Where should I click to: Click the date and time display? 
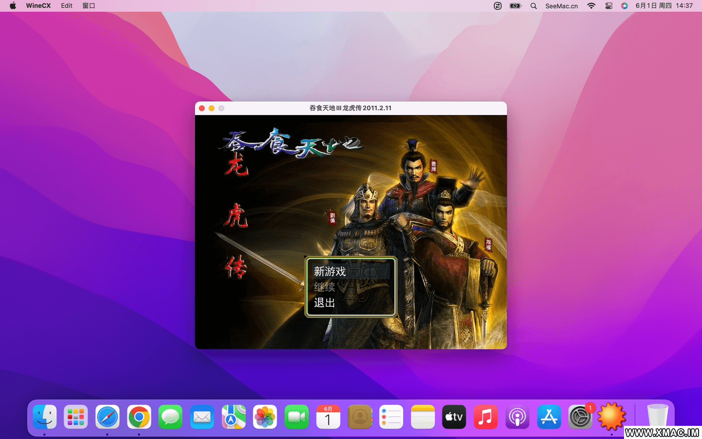[x=664, y=6]
